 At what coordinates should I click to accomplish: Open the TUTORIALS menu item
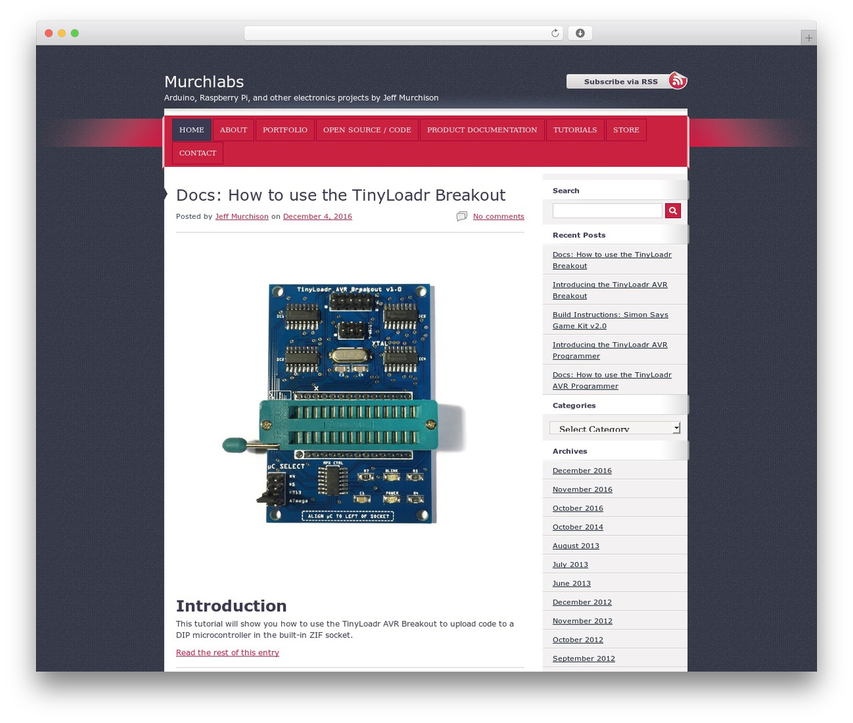pyautogui.click(x=575, y=130)
